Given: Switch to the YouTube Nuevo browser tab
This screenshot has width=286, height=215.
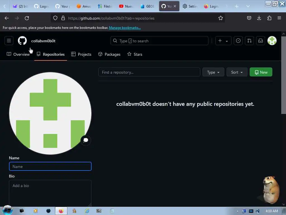Looking at the screenshot, I should click(127, 6).
